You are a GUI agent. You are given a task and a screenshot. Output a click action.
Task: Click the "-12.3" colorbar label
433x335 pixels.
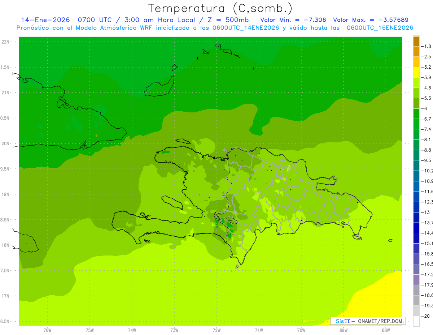pos(427,202)
